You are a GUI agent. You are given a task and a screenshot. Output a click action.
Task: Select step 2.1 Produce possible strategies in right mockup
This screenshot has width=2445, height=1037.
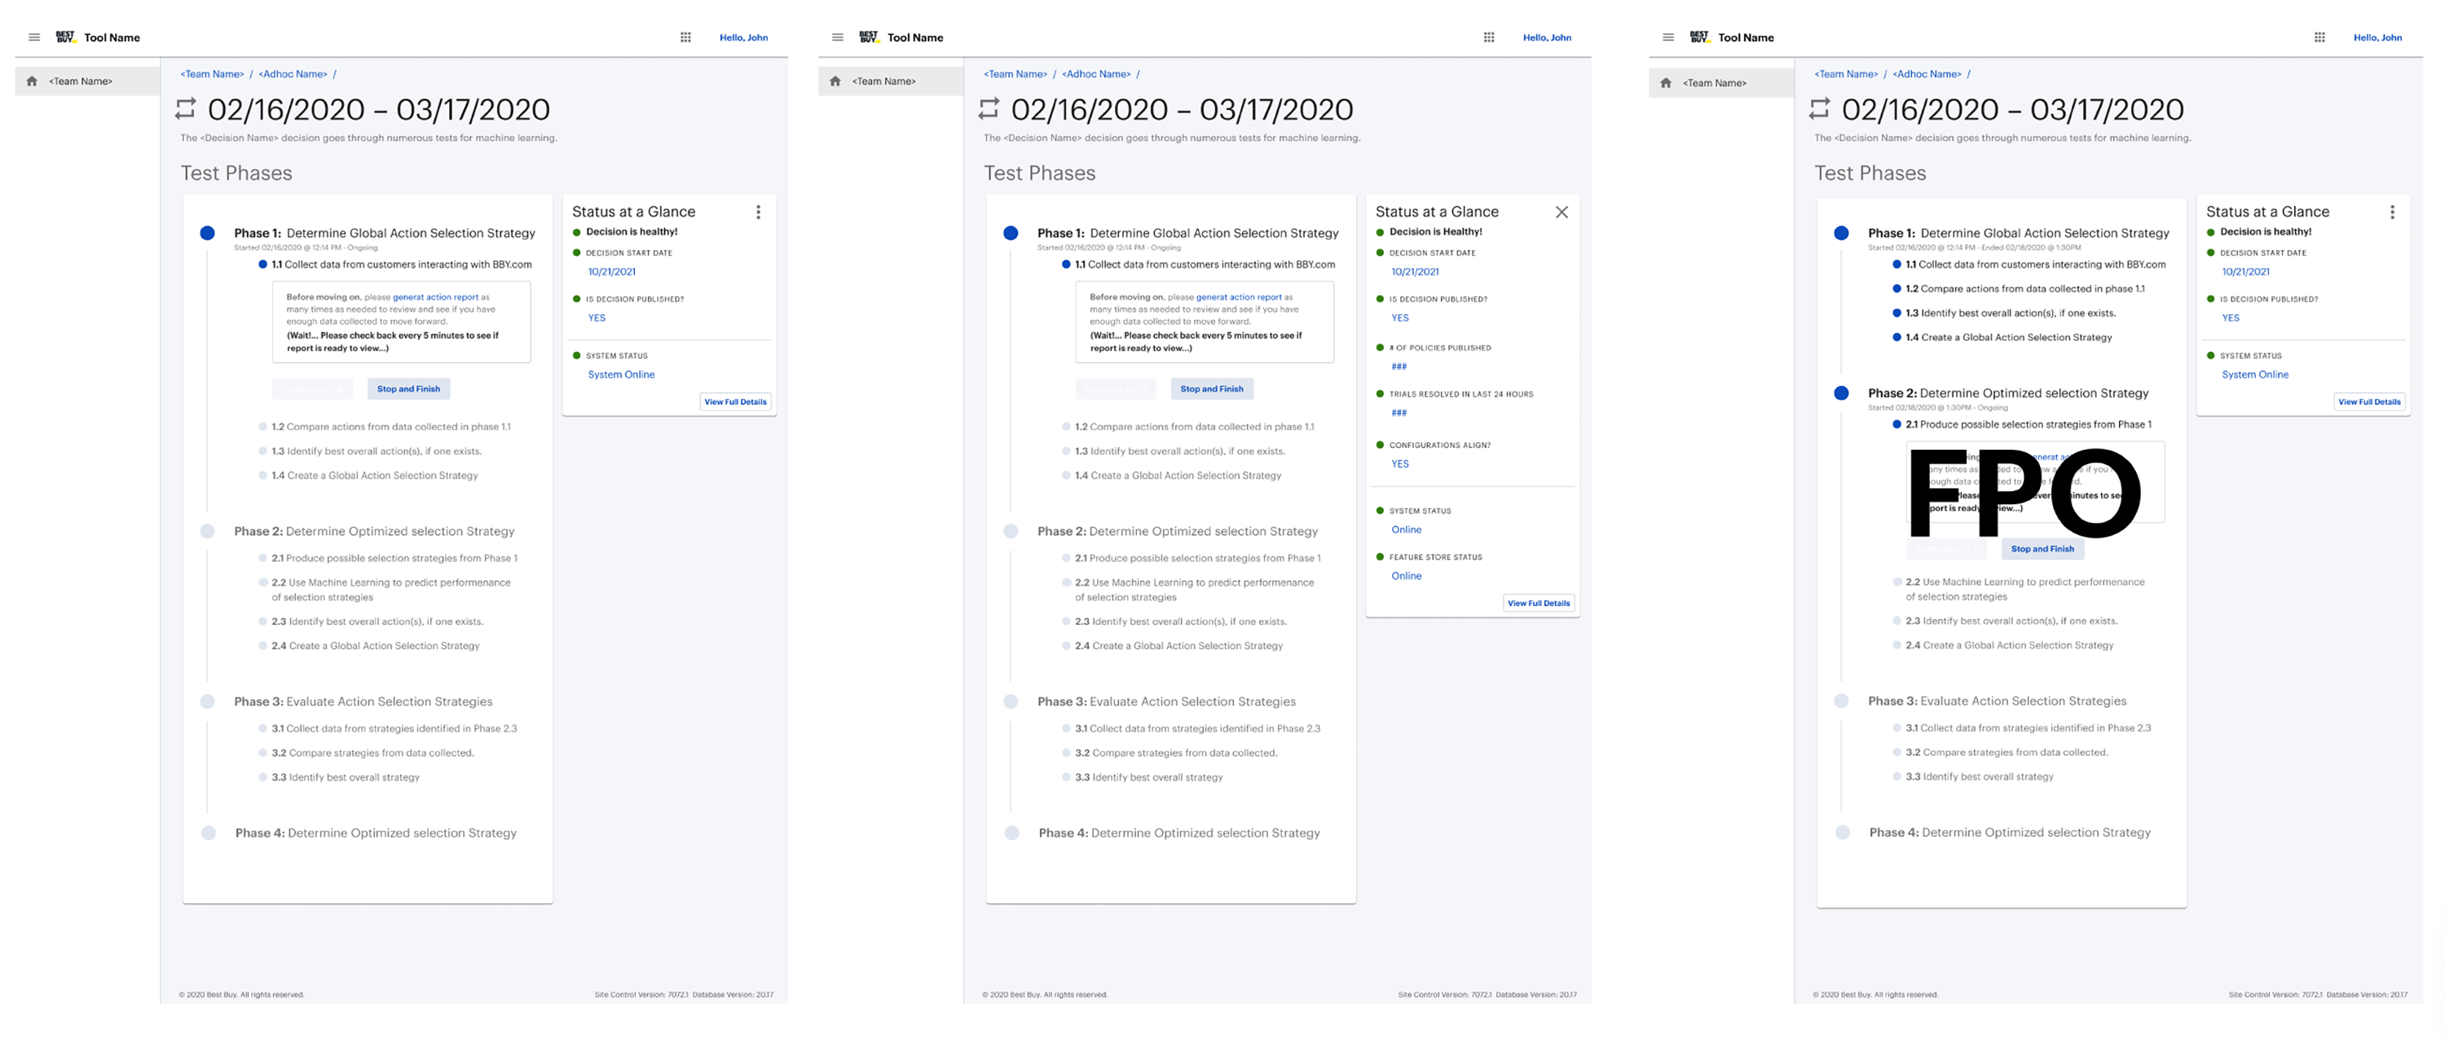coord(2029,425)
